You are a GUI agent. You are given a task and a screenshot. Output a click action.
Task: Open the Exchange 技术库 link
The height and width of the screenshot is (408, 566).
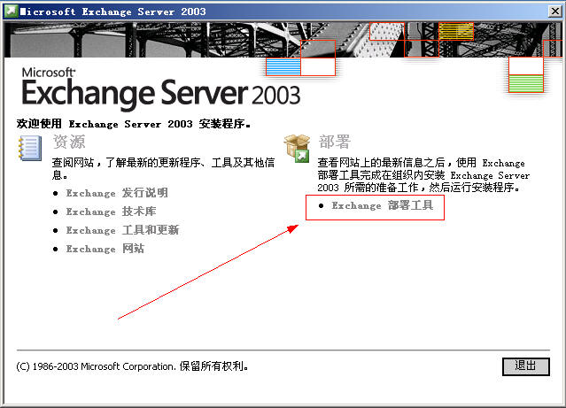111,212
